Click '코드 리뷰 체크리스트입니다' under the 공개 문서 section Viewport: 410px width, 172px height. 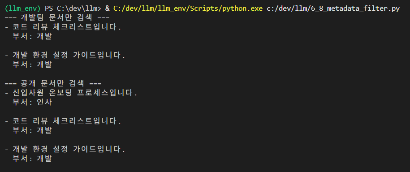[x=65, y=121]
